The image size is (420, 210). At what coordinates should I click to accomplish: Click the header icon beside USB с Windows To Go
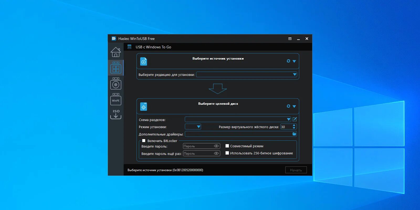[x=129, y=47]
